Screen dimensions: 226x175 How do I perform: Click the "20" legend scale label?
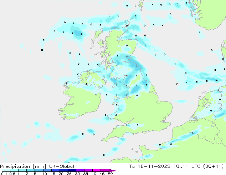61,174
